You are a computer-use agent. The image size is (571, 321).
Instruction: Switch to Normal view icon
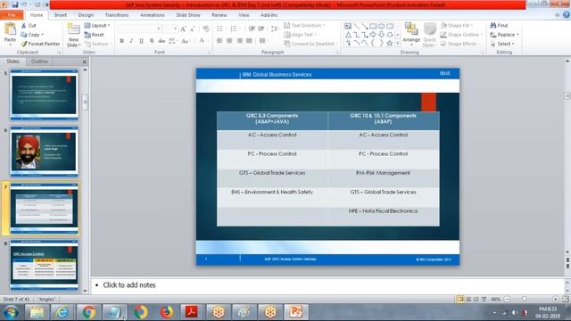point(460,299)
